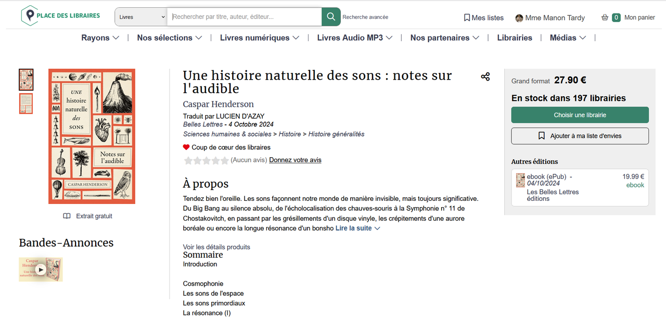Expand Nos partenaires menu
The image size is (666, 318).
[x=445, y=37]
